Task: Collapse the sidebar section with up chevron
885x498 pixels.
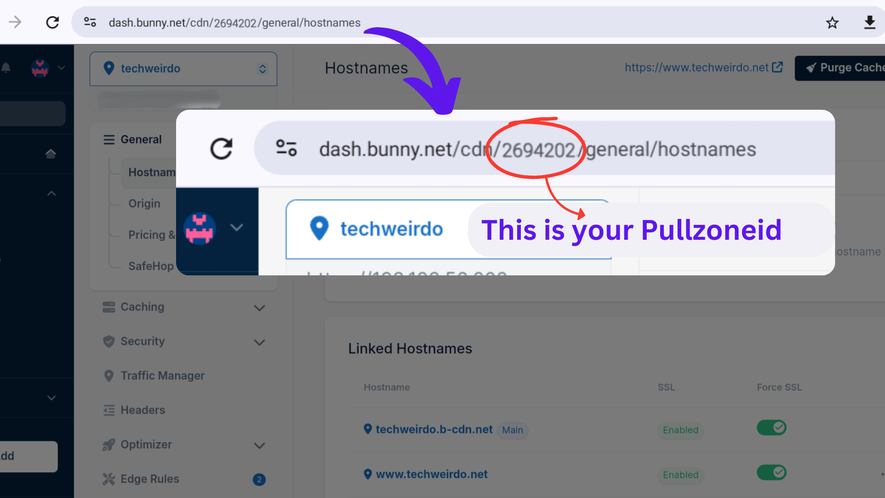Action: pos(52,194)
